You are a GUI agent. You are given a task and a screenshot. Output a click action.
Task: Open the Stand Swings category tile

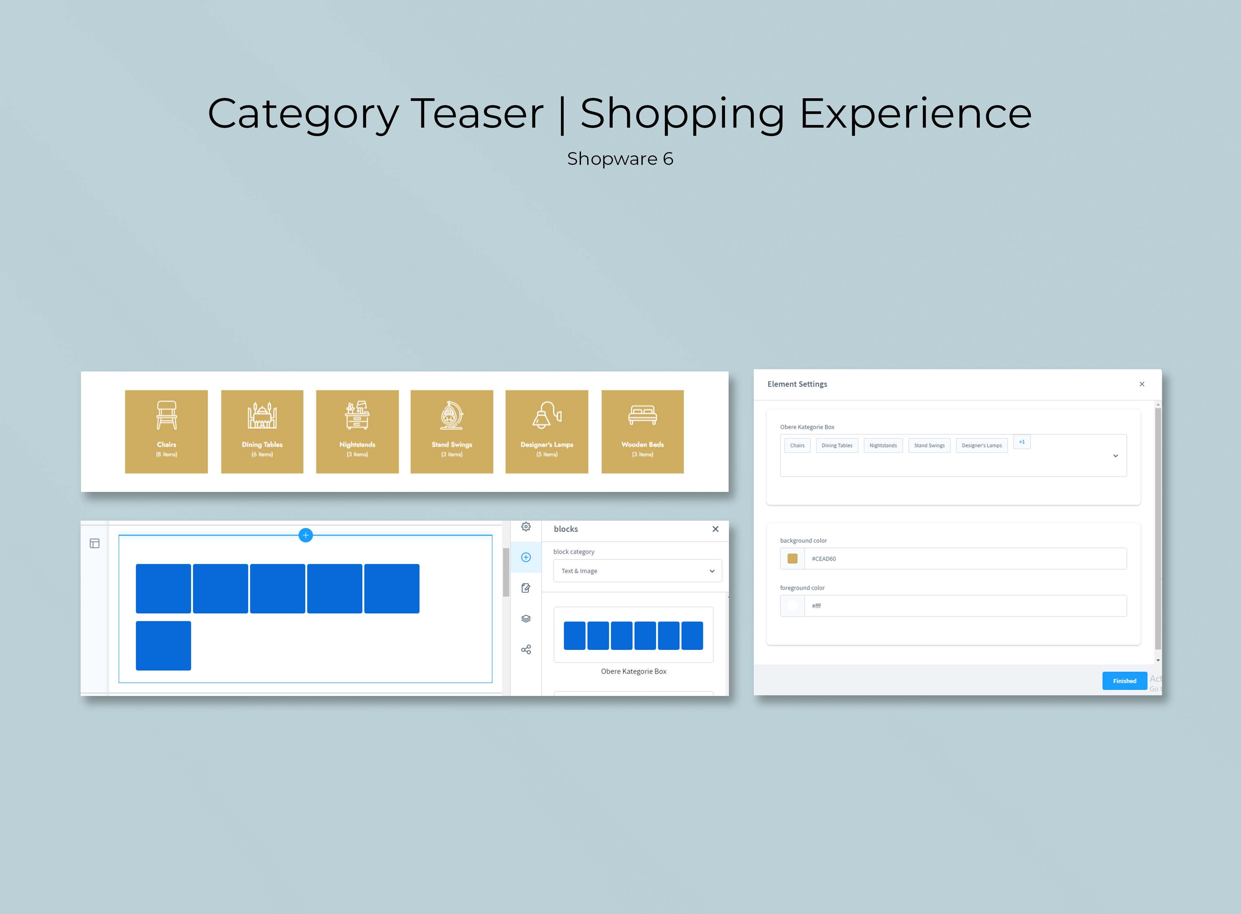click(452, 432)
